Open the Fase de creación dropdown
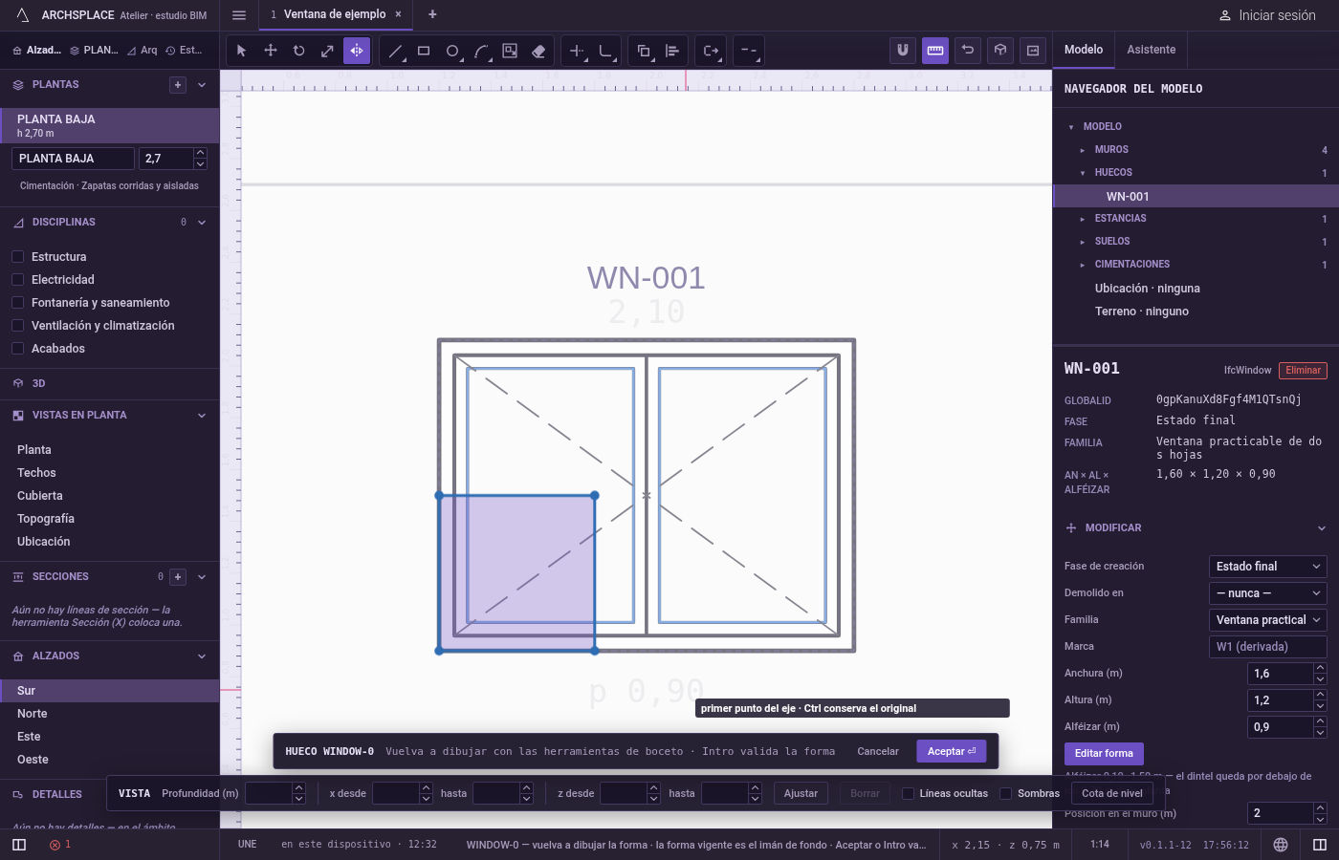 [x=1267, y=567]
